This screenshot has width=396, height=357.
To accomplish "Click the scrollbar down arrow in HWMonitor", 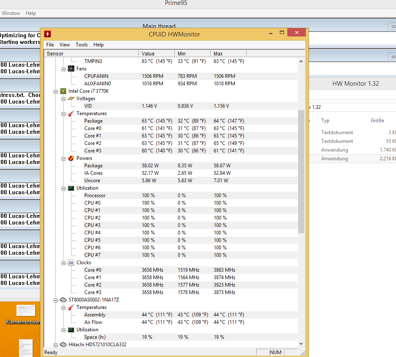I will pyautogui.click(x=301, y=344).
